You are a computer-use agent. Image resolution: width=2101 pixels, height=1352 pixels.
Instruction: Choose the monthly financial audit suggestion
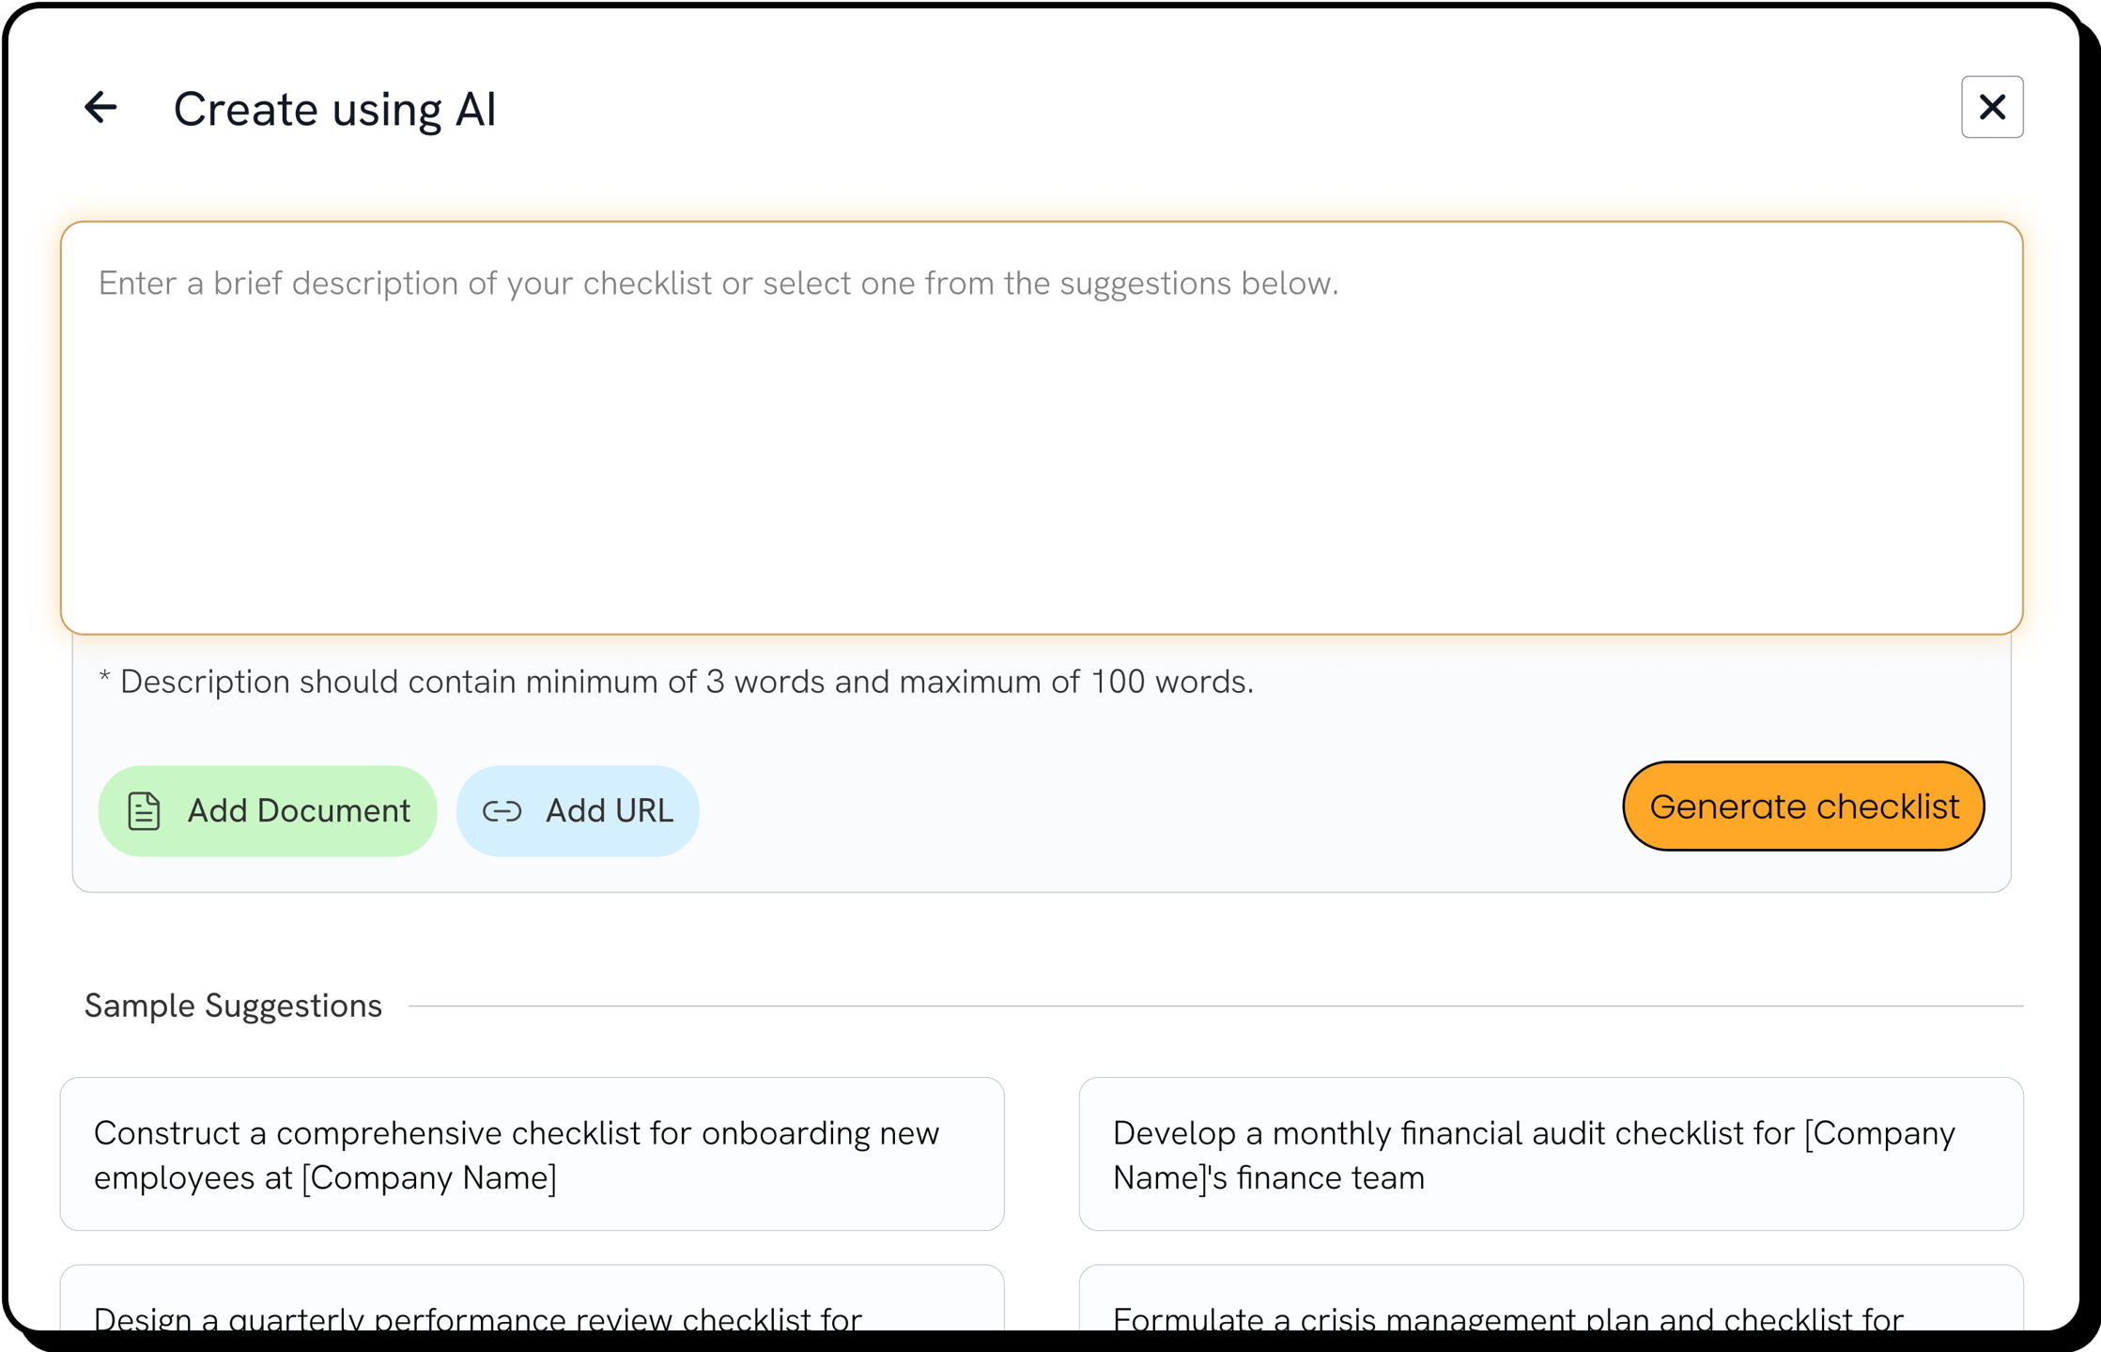click(x=1551, y=1154)
